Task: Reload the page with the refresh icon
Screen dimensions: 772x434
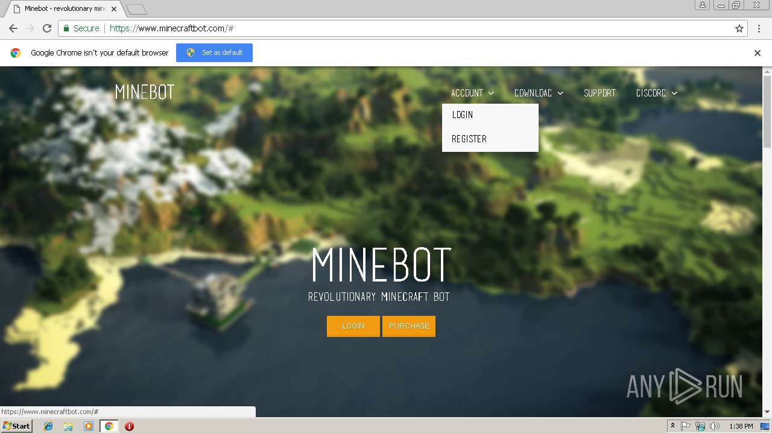Action: point(47,28)
